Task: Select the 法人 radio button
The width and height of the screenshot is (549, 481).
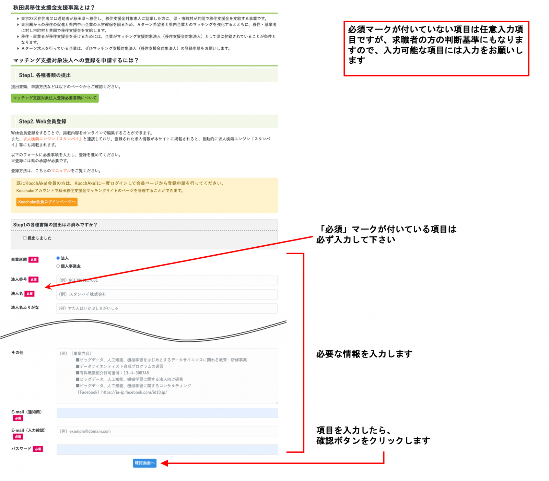Action: click(58, 258)
